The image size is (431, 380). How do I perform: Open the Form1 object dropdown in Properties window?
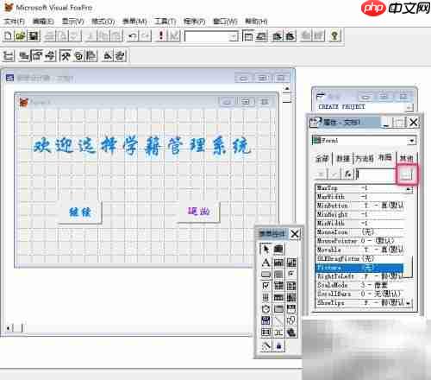(x=412, y=141)
